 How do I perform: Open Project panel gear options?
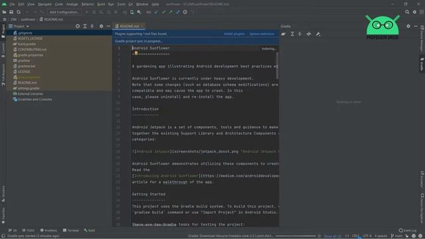(x=101, y=26)
